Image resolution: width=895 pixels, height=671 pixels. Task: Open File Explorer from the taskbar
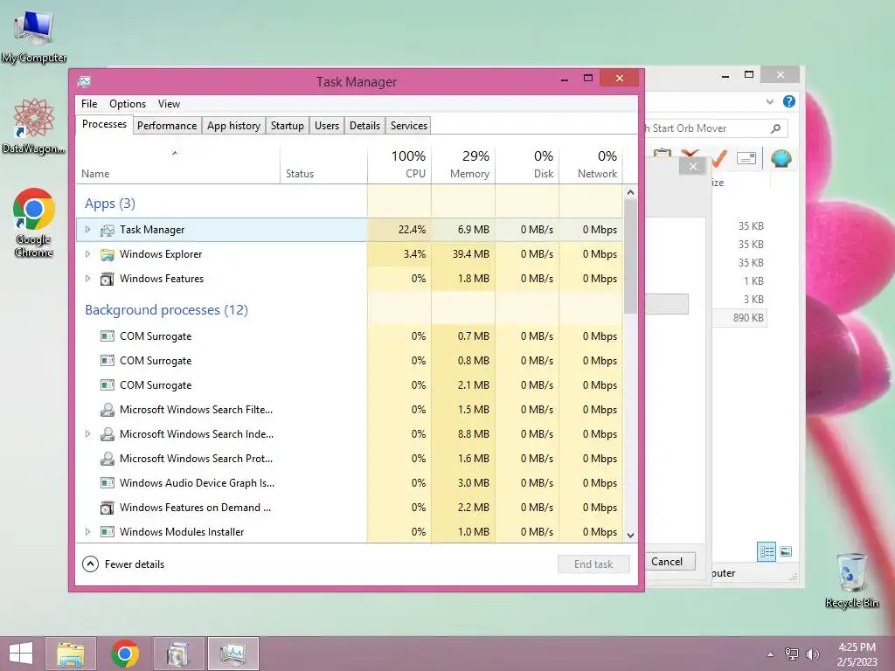coord(71,654)
